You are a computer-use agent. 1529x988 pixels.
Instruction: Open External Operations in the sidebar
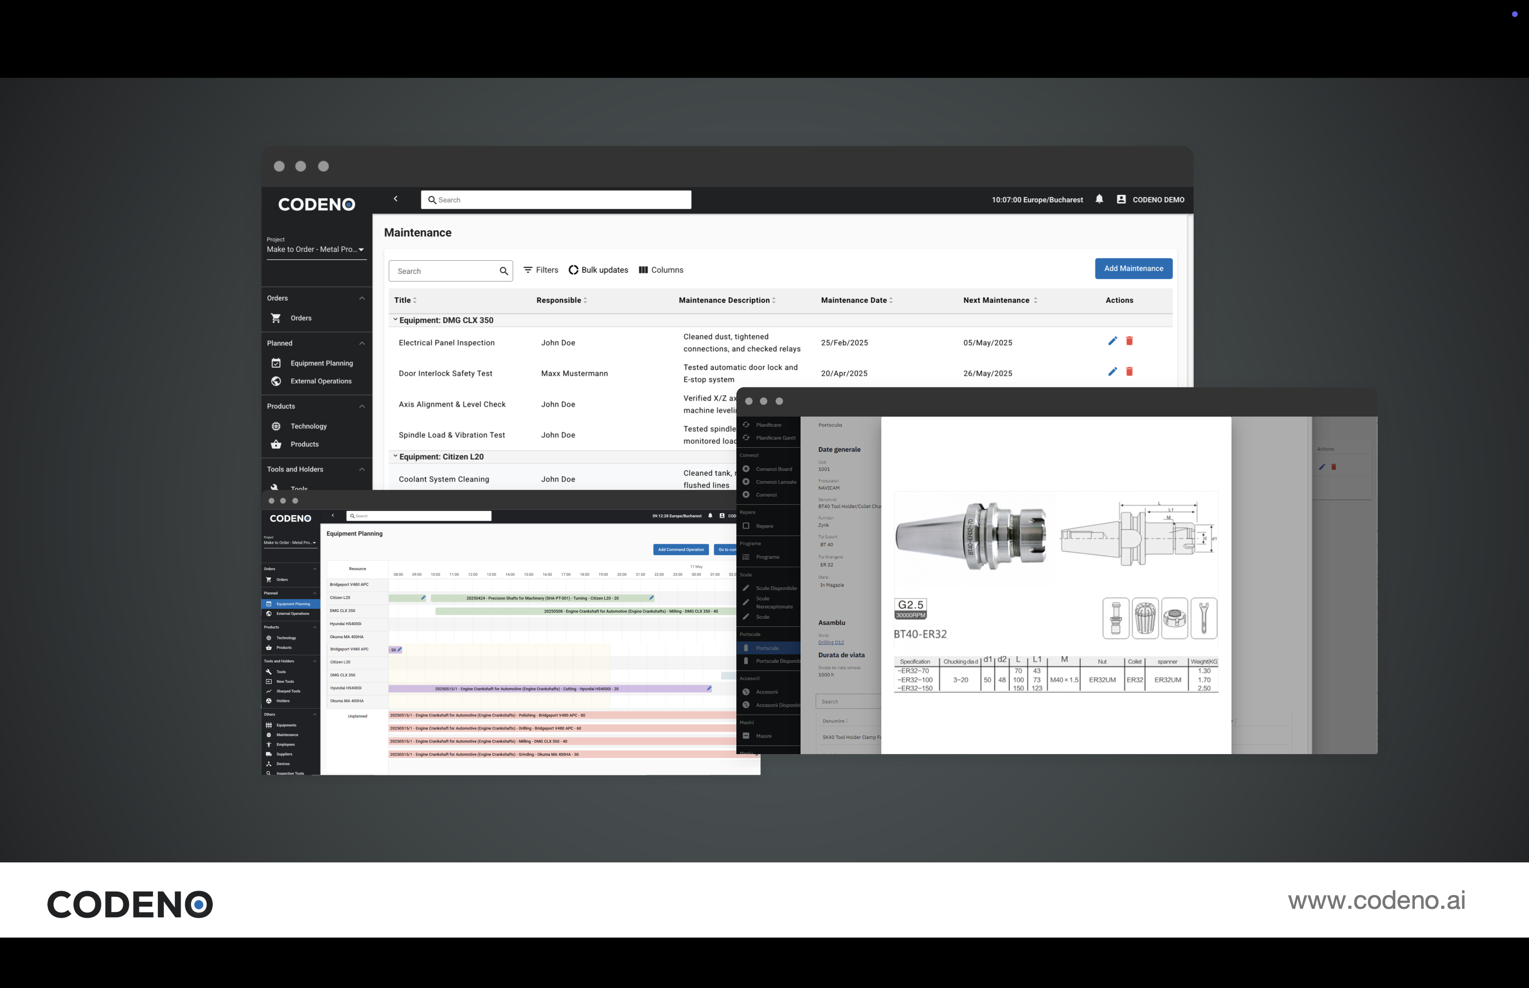(x=320, y=381)
